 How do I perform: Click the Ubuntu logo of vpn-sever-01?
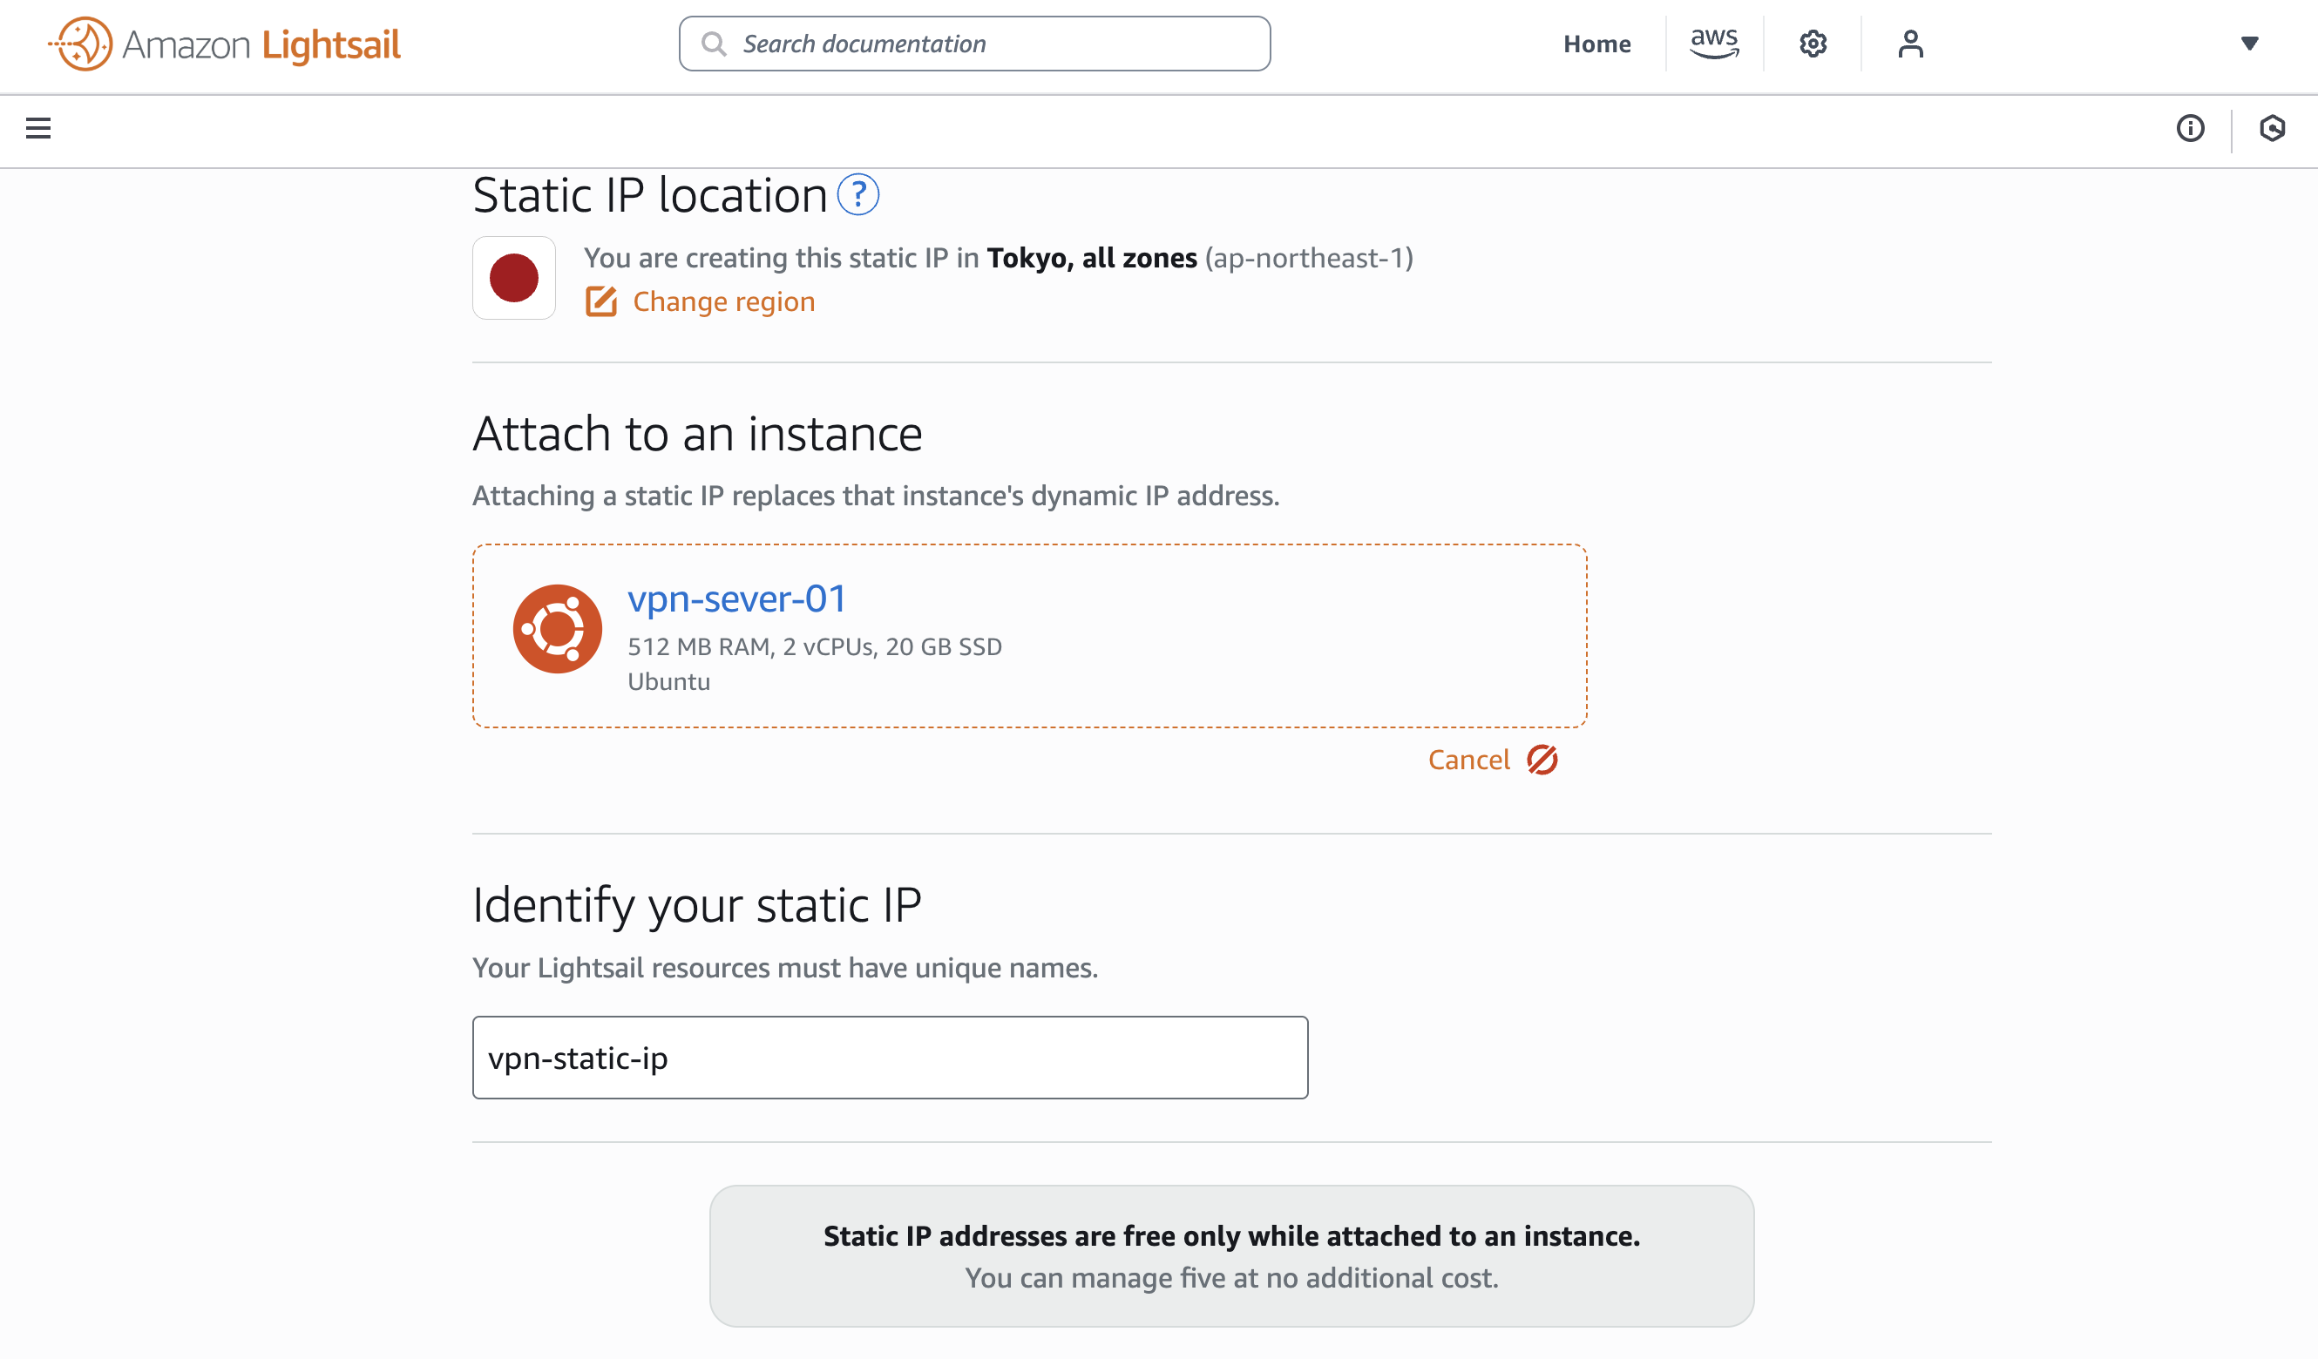558,629
